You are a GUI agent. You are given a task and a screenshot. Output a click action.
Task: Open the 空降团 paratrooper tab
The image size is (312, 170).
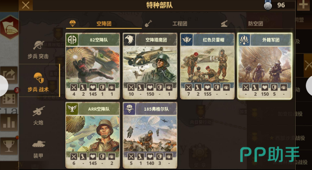coord(104,24)
